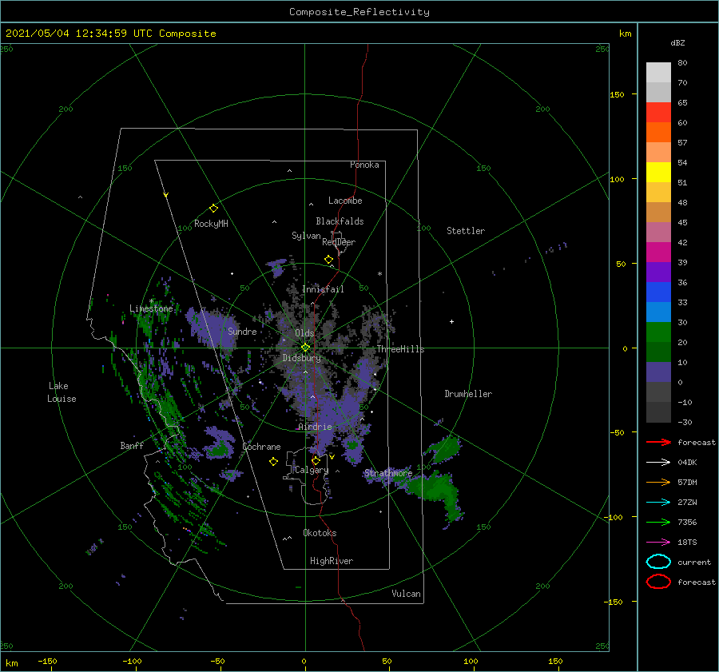
Task: Click the white asterisk marker northeast of Innisfail
Action: pos(379,274)
